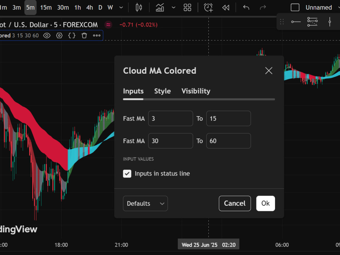The image size is (340, 255).
Task: Cancel the indicator settings dialog
Action: (x=235, y=203)
